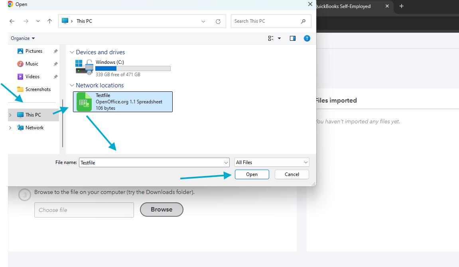Open a new browser tab
The height and width of the screenshot is (267, 459).
tap(402, 6)
